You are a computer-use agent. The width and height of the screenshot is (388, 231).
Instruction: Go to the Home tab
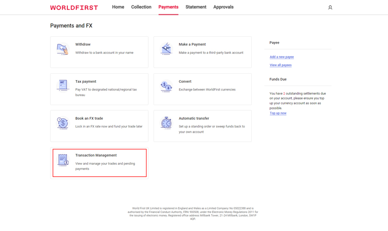(x=118, y=7)
